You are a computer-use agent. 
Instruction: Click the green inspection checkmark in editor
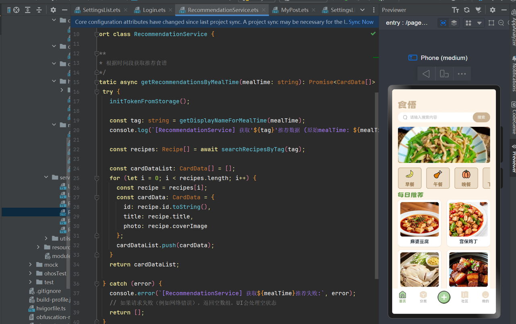[x=373, y=34]
